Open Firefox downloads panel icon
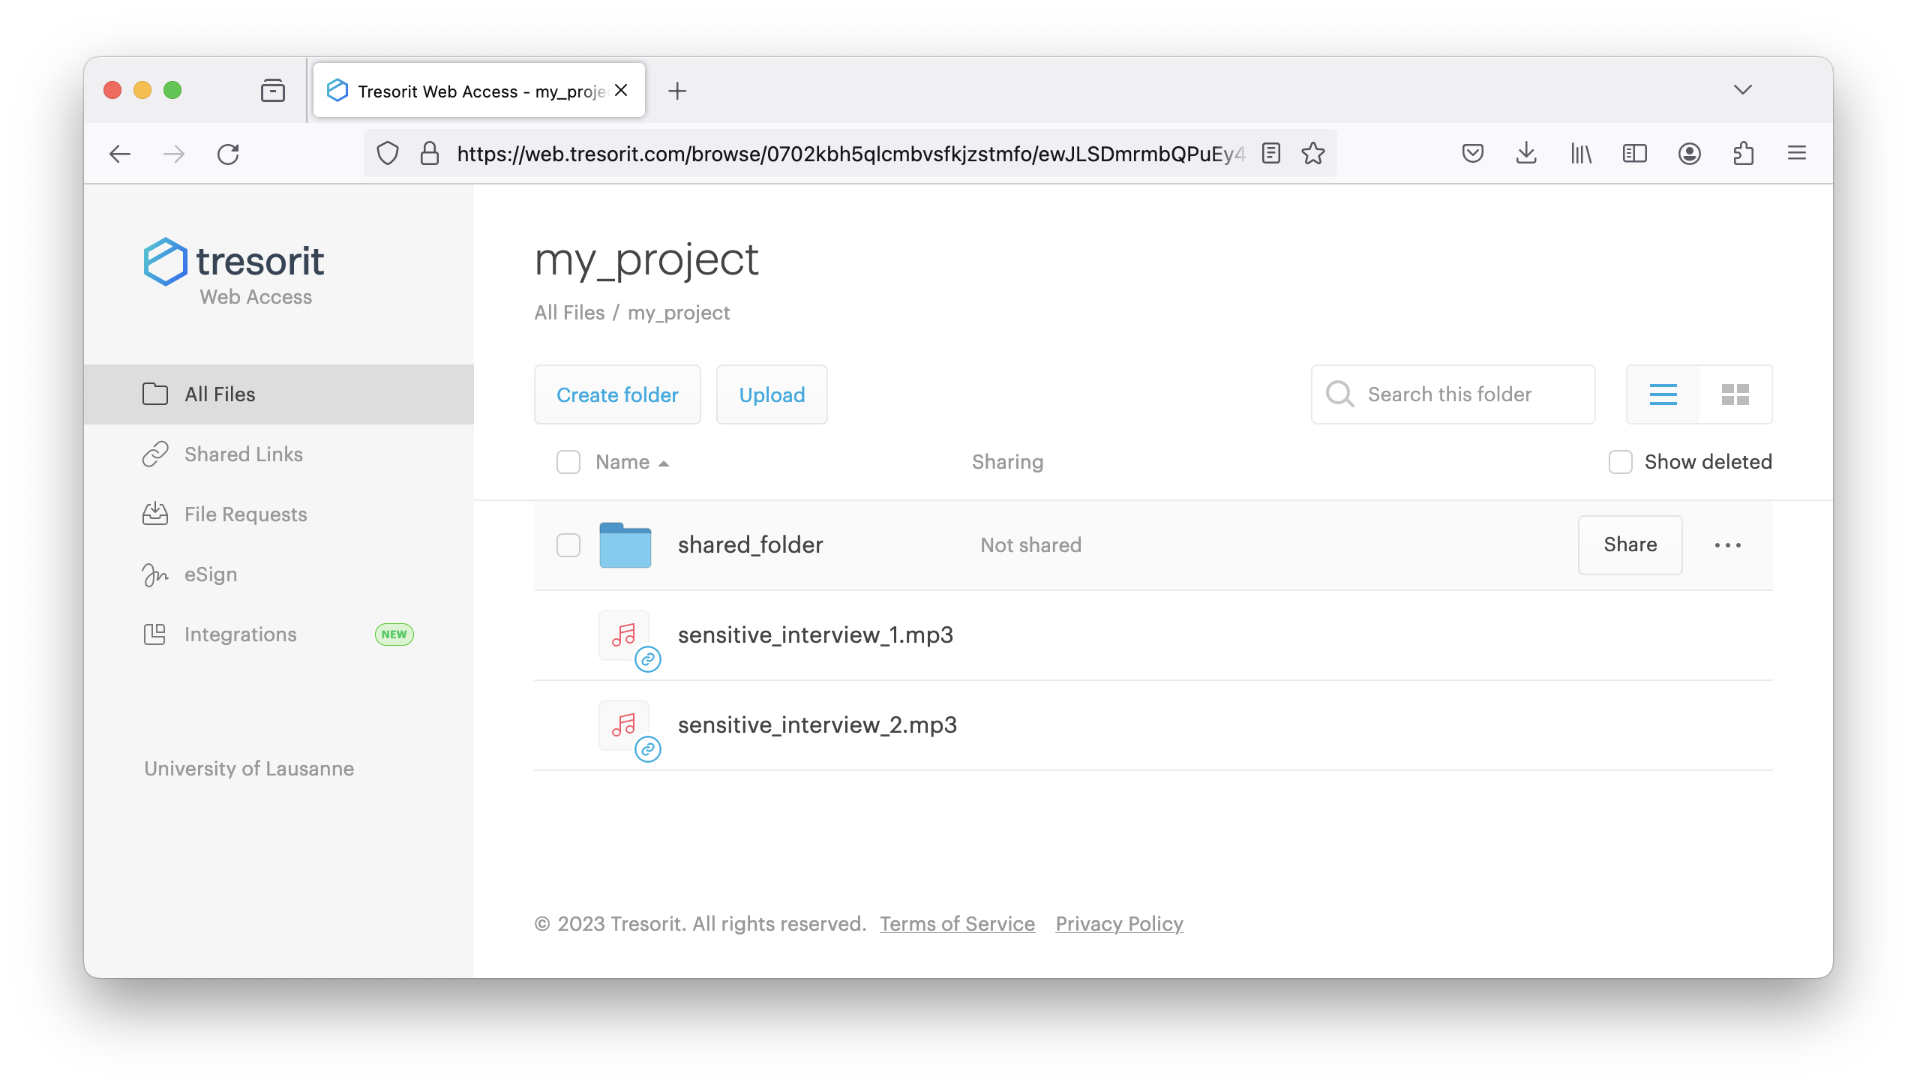This screenshot has width=1917, height=1089. [1526, 154]
